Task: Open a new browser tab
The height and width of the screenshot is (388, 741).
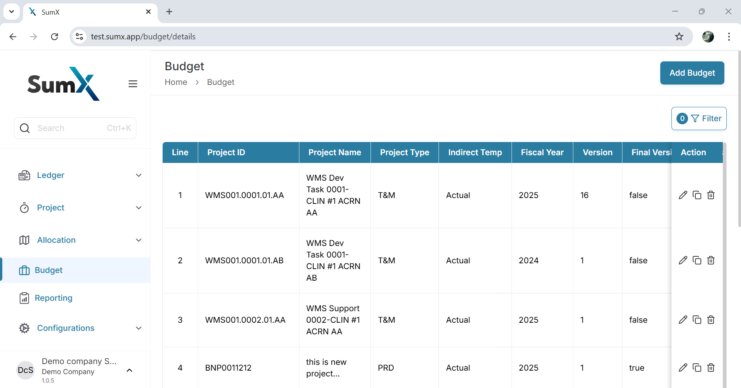Action: [169, 12]
